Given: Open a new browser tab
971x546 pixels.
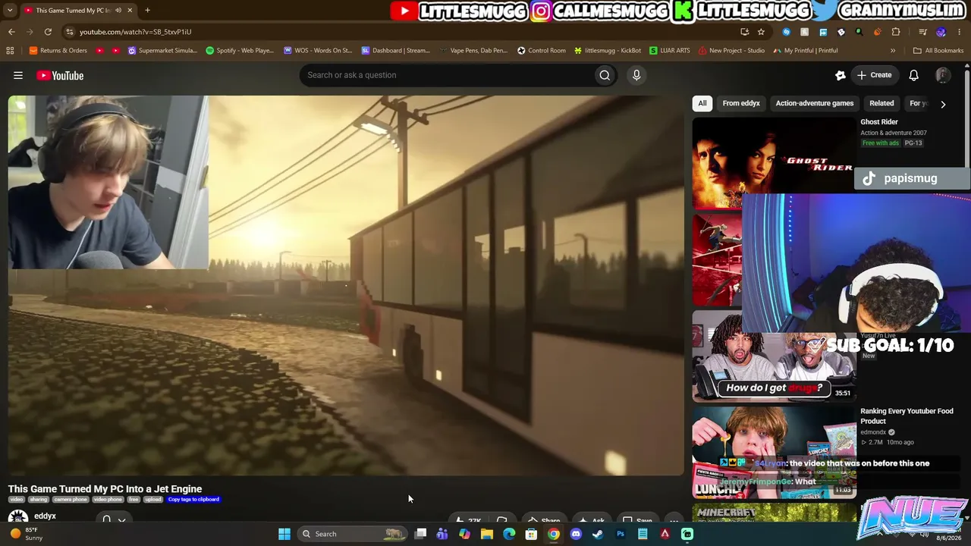Looking at the screenshot, I should [x=147, y=11].
